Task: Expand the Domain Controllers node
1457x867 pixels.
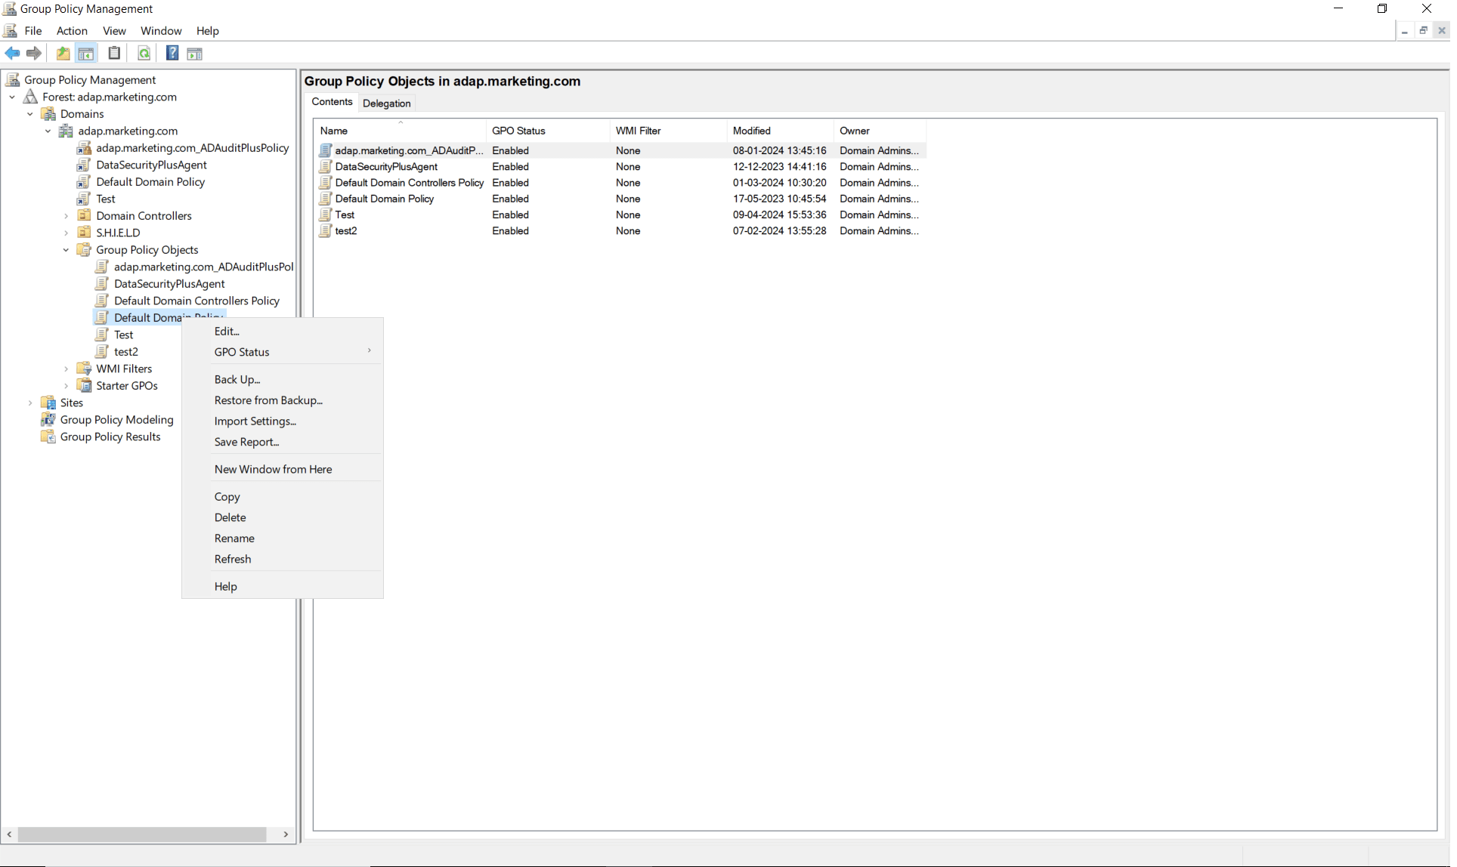Action: [x=67, y=216]
